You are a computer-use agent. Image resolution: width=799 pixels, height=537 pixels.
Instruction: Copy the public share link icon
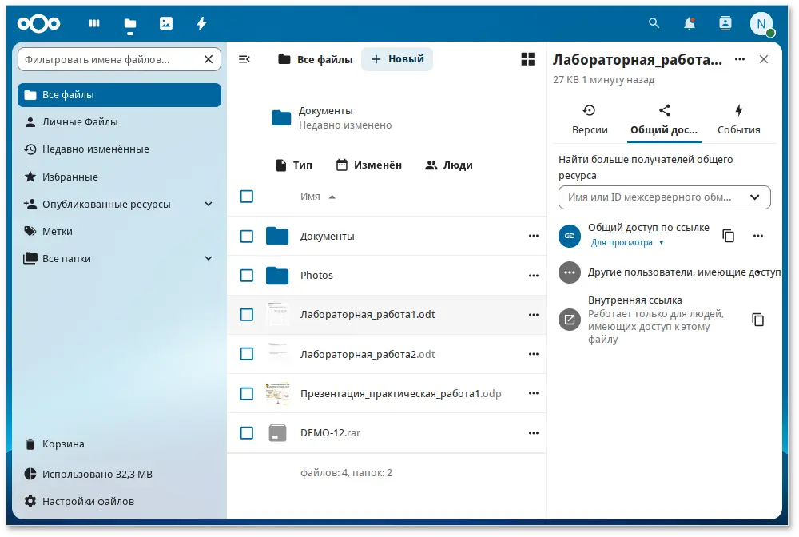click(728, 235)
